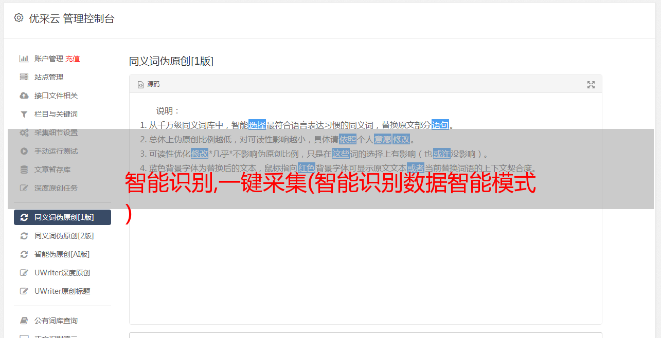Click the red 充值 recharge link

coord(73,59)
